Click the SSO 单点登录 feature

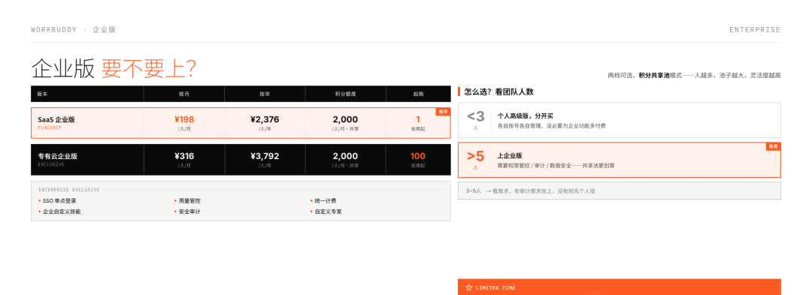[59, 200]
